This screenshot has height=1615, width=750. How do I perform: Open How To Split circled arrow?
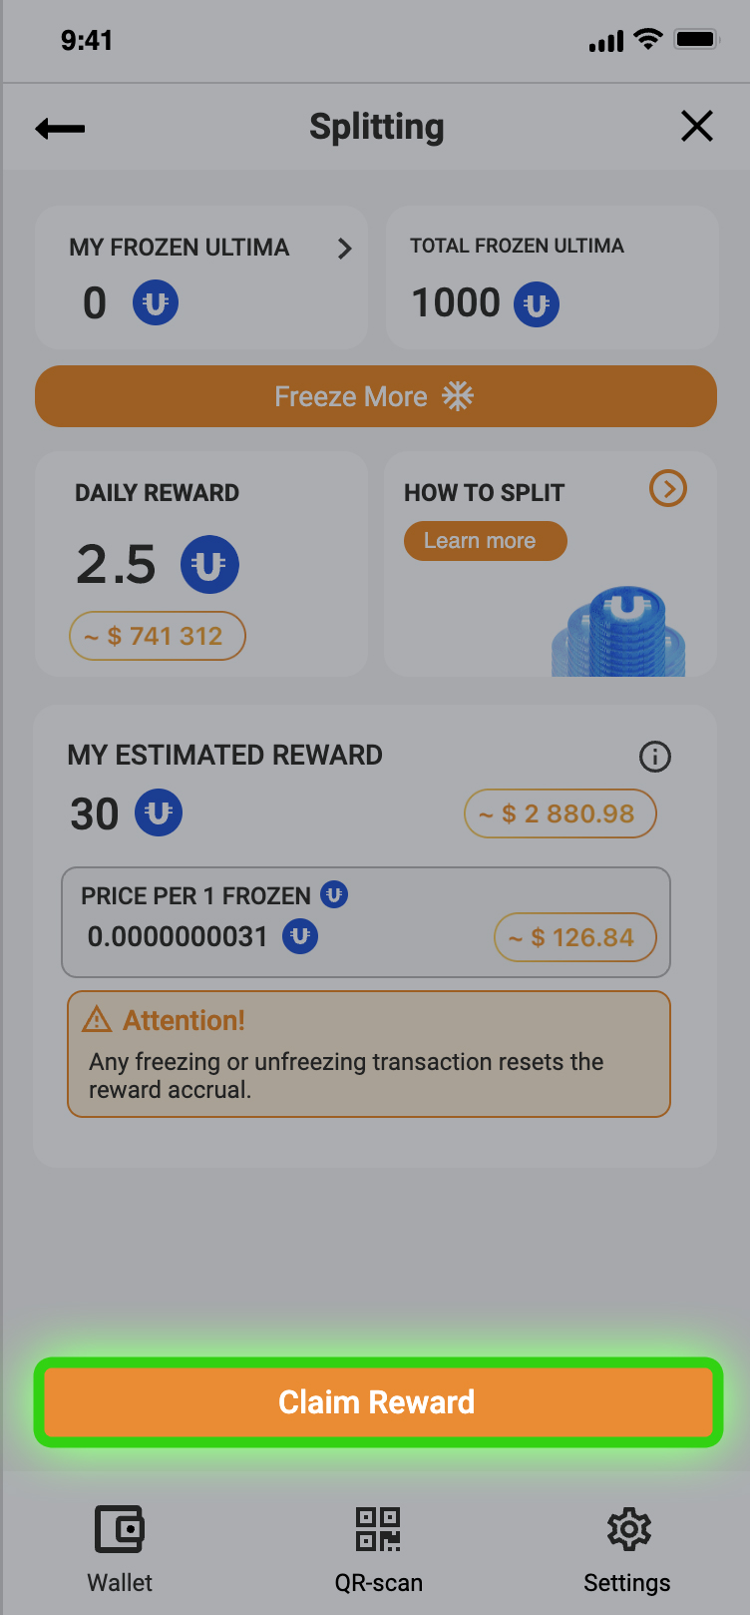click(667, 489)
